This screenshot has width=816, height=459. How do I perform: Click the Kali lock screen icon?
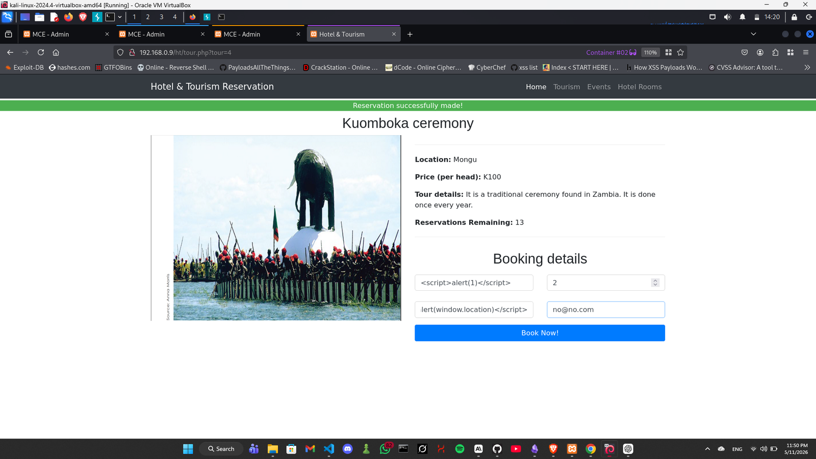coord(794,17)
